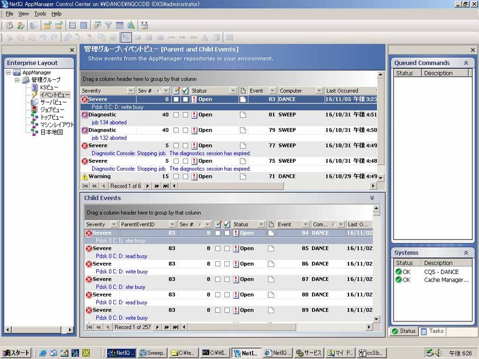Click the undo arrow icon
Screen dimensions: 479x359
43,38
